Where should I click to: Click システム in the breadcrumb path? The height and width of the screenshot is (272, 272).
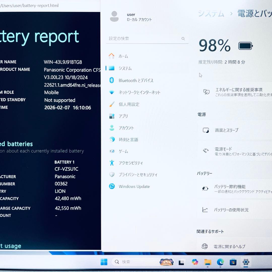click(211, 14)
